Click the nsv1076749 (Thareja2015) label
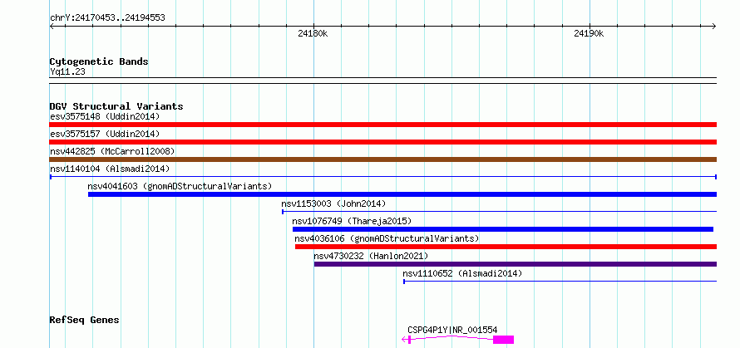The width and height of the screenshot is (740, 348). click(352, 221)
